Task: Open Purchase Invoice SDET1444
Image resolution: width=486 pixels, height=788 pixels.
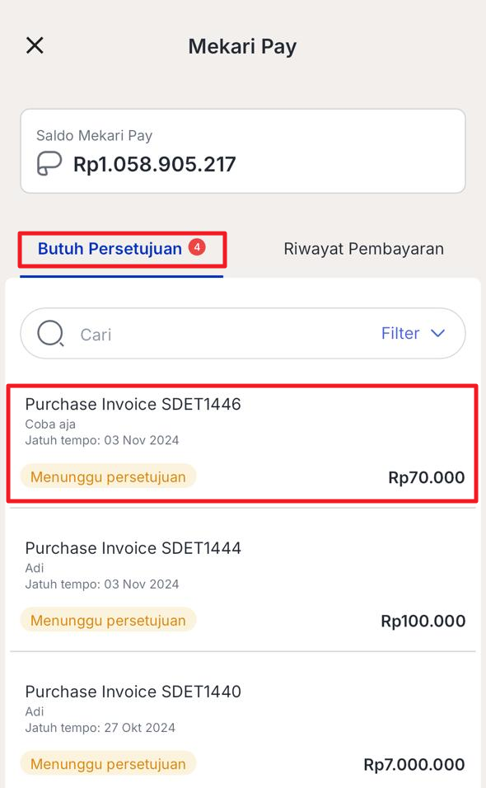Action: coord(243,583)
